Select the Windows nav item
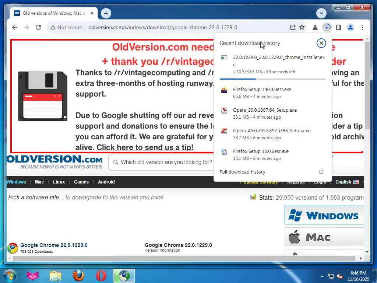 tap(16, 182)
